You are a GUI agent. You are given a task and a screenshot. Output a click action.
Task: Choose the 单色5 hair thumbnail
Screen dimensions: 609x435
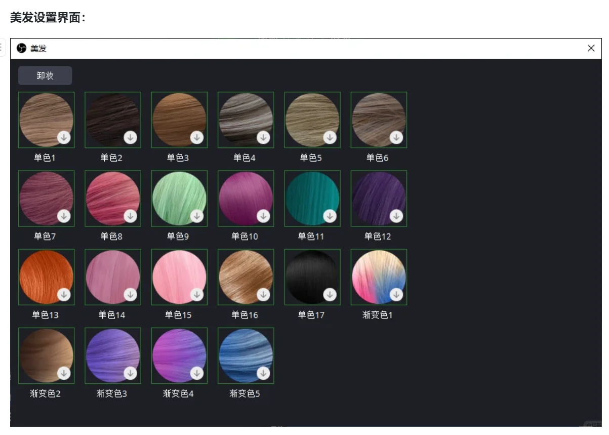312,120
